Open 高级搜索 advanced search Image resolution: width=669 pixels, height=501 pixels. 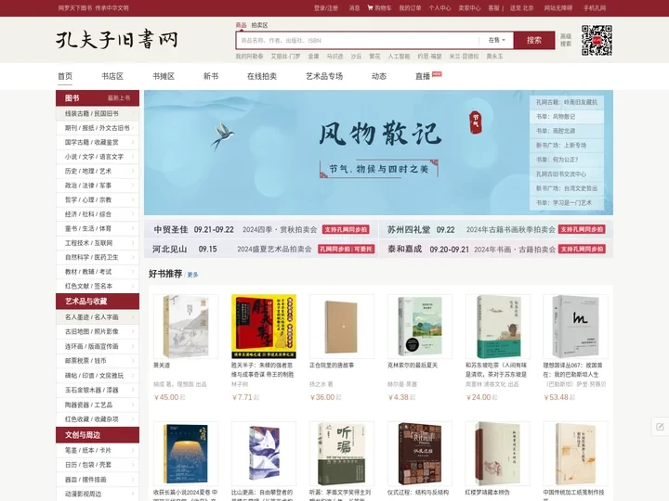pos(566,40)
